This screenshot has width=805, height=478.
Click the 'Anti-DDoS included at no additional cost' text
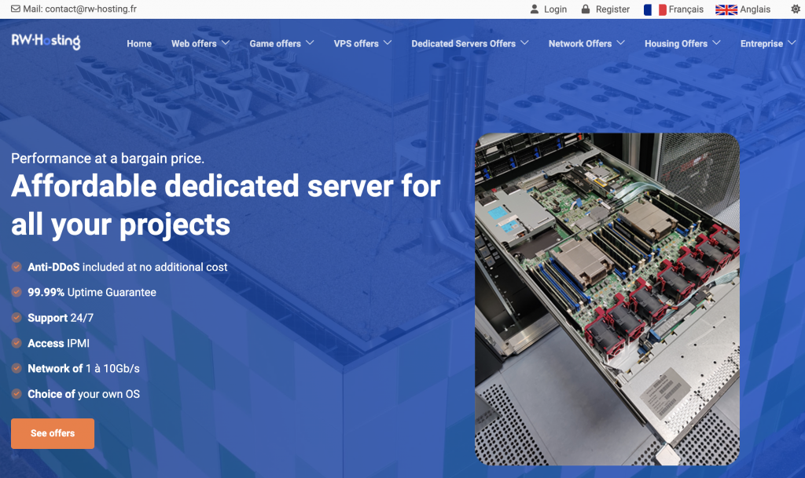(127, 267)
